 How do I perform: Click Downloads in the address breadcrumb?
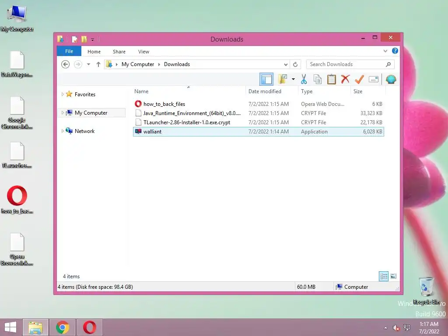tap(177, 64)
